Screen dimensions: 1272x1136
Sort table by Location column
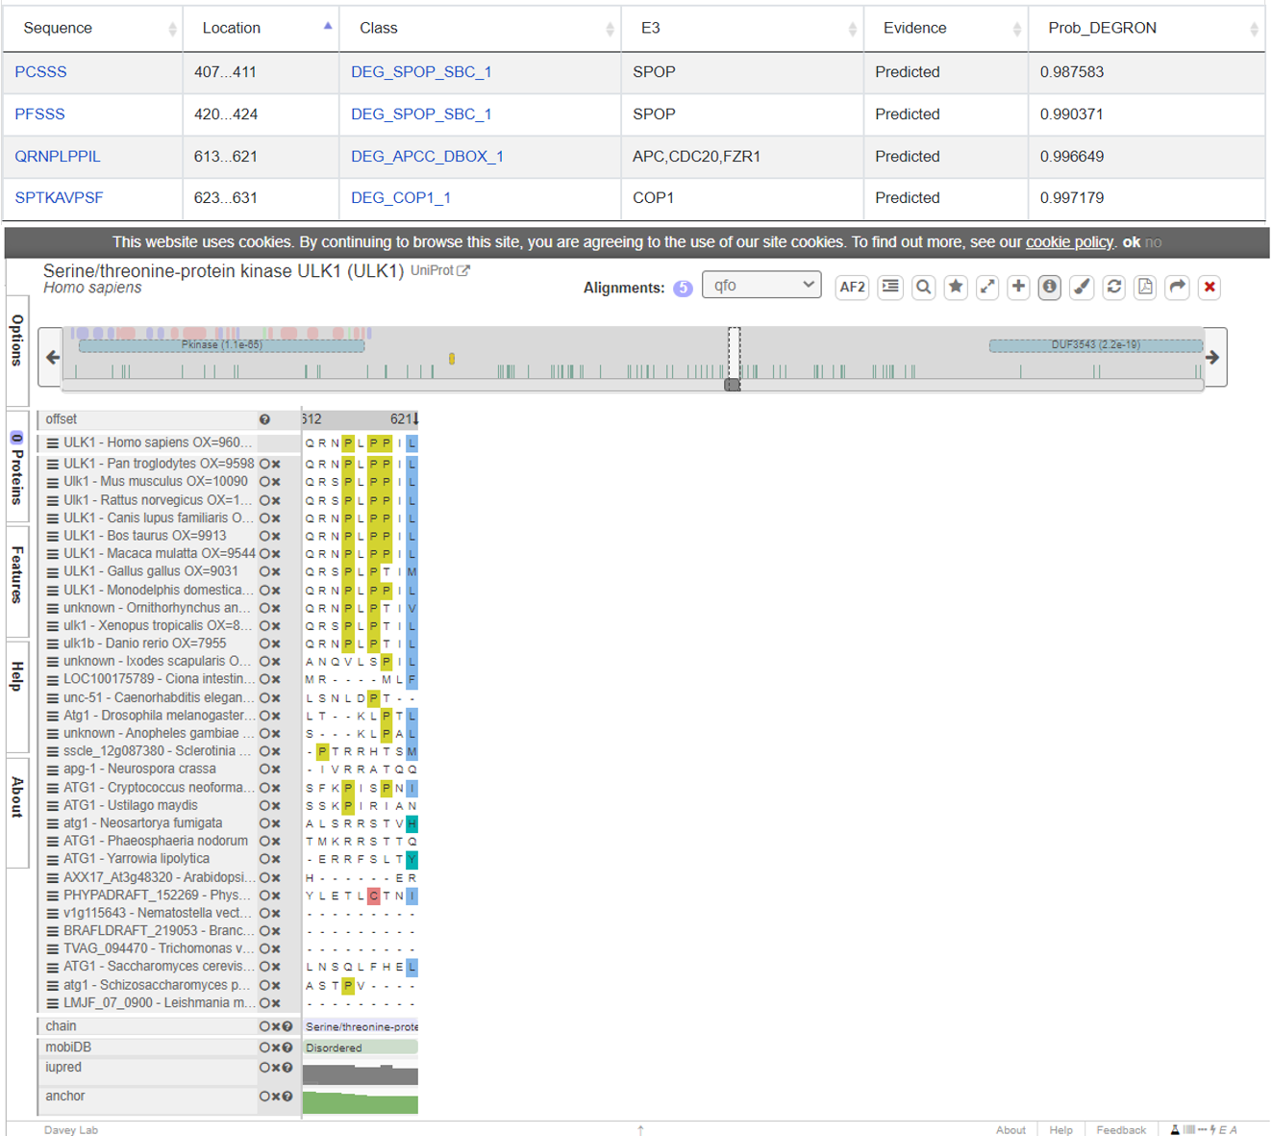click(260, 28)
